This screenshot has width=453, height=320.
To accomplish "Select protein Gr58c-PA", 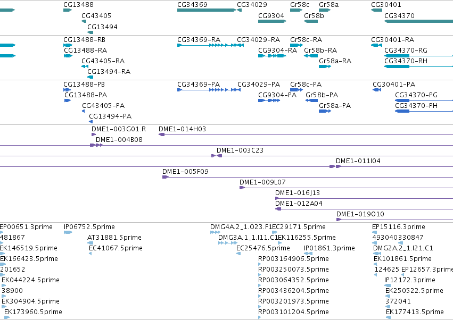I will click(296, 90).
